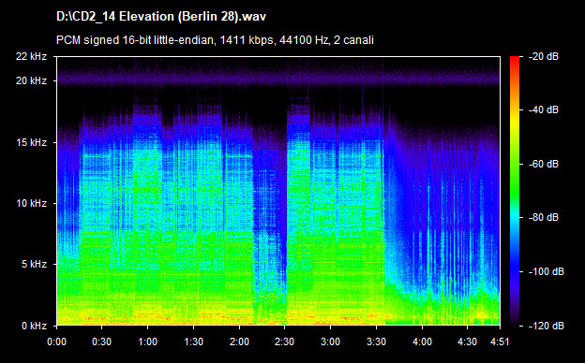
Task: Select the 20 kHz frequency axis label
Action: point(31,80)
